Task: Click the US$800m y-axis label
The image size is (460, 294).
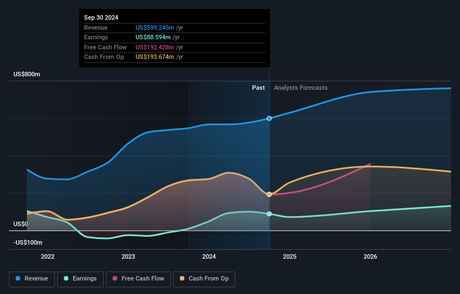Action: [27, 74]
